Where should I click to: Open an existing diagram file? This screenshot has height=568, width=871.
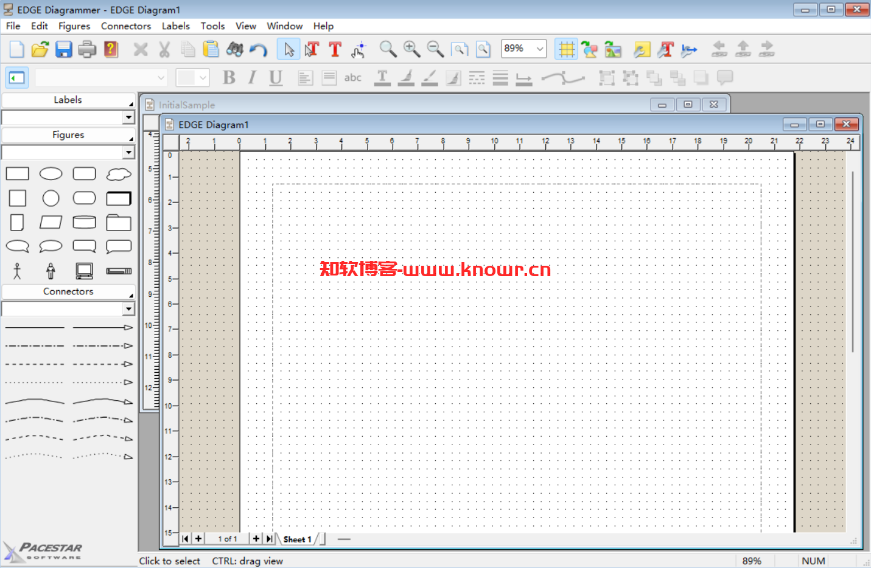pos(40,49)
